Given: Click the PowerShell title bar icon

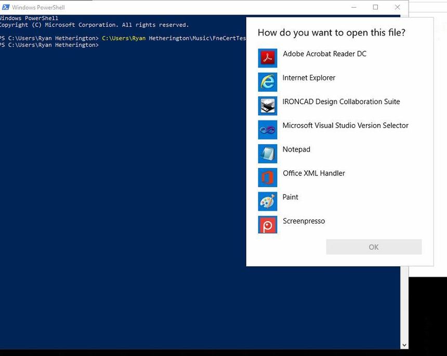Looking at the screenshot, I should (5, 7).
